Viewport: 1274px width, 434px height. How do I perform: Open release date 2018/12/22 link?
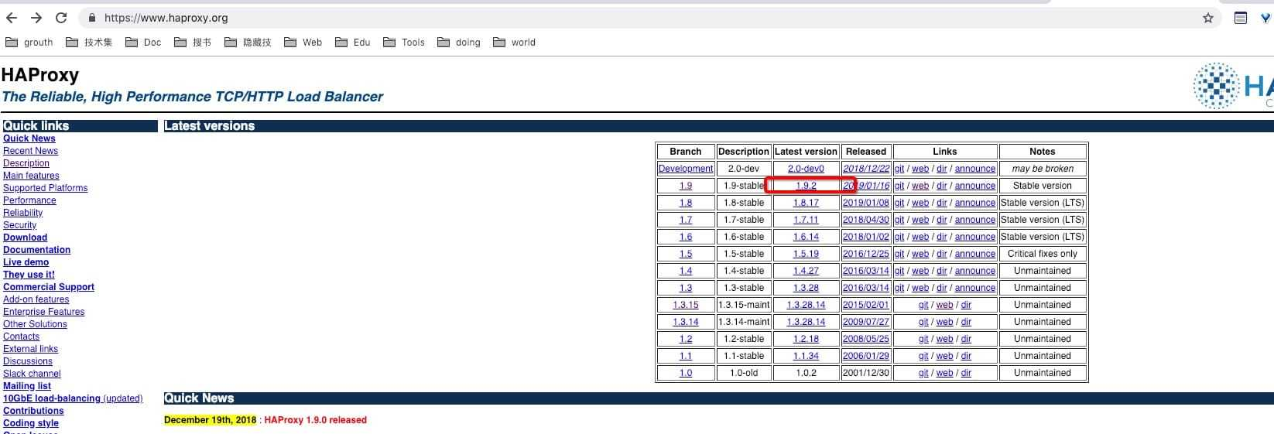[x=866, y=169]
